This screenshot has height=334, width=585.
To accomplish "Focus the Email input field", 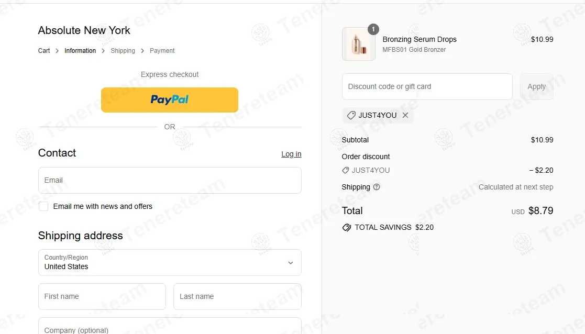I will pos(170,180).
